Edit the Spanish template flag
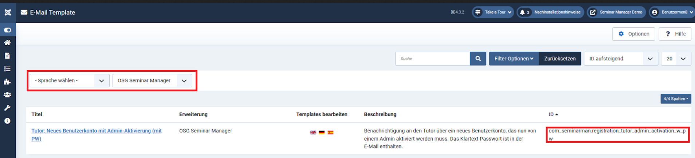The width and height of the screenshot is (695, 158). pos(330,133)
